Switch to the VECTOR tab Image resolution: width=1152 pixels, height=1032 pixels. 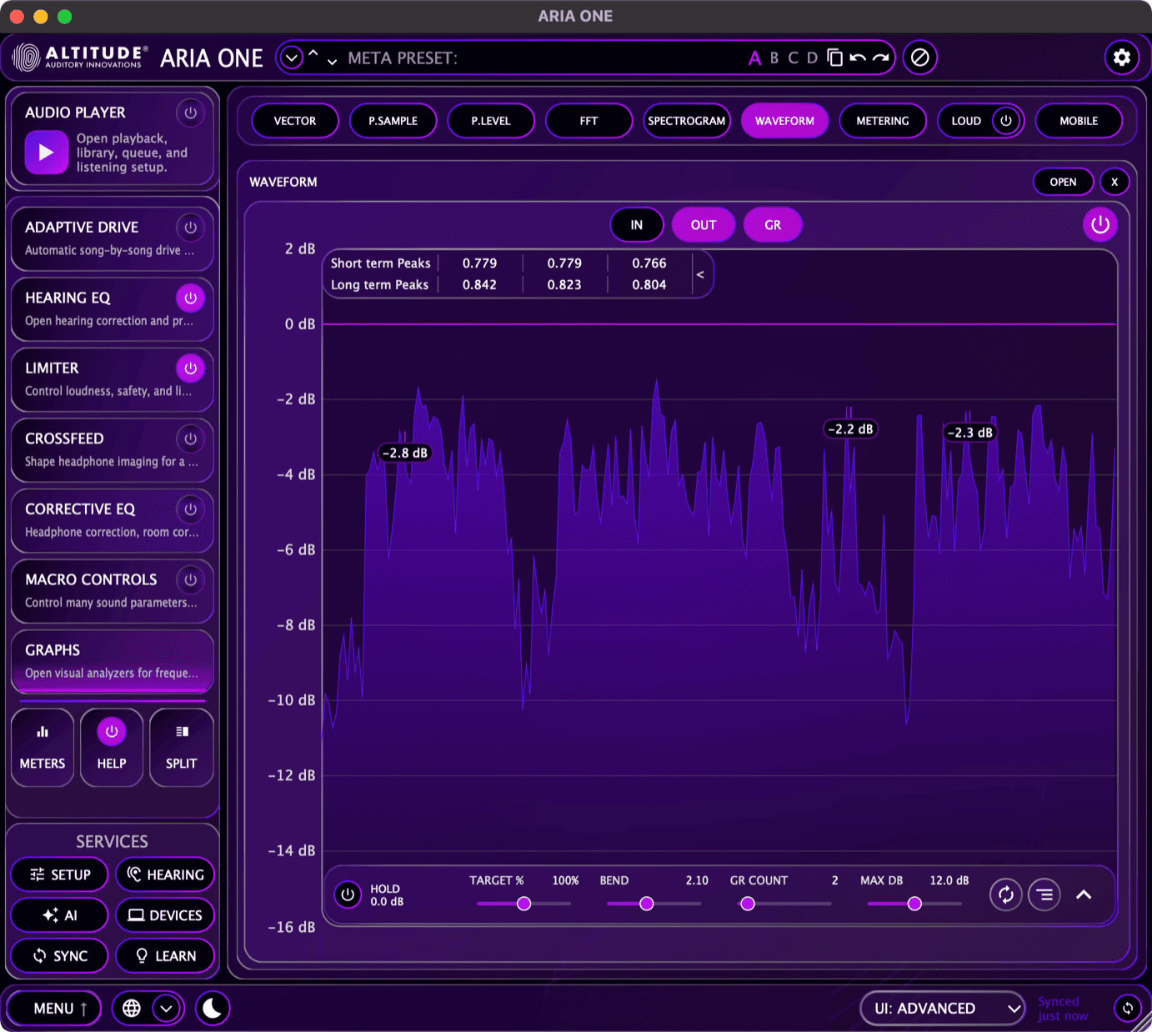click(295, 121)
